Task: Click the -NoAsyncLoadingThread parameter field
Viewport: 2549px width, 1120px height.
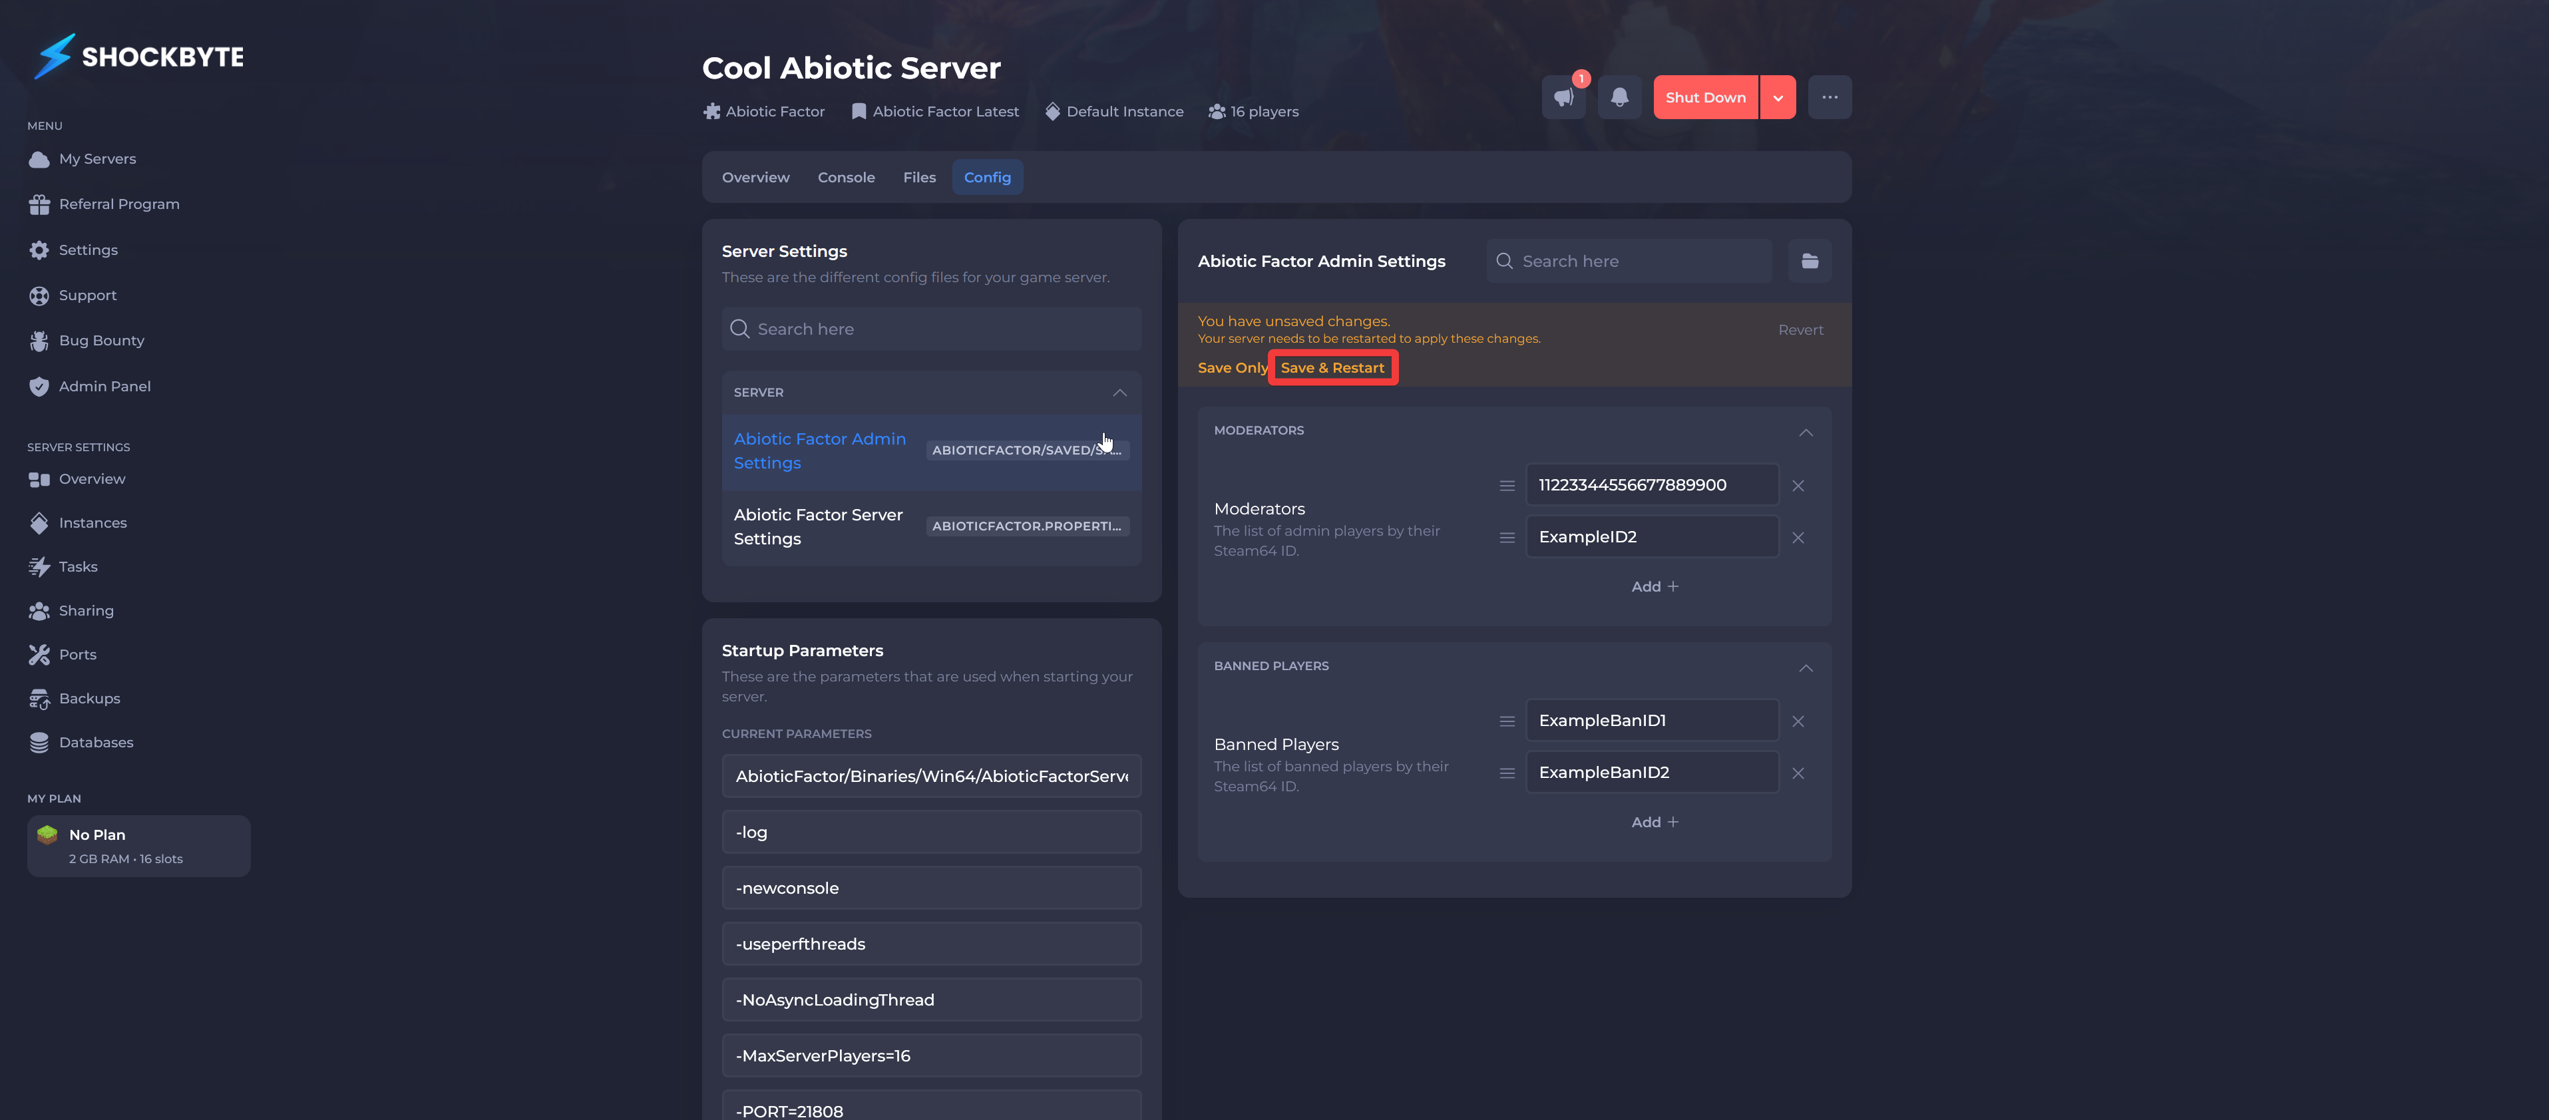Action: point(931,1000)
